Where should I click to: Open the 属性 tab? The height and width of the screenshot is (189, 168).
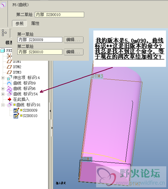pyautogui.click(x=35, y=23)
